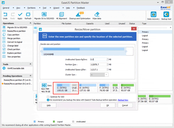Image resolution: width=174 pixels, height=128 pixels.
Task: Expand the Partitions menu arrow
Action: click(x=40, y=8)
